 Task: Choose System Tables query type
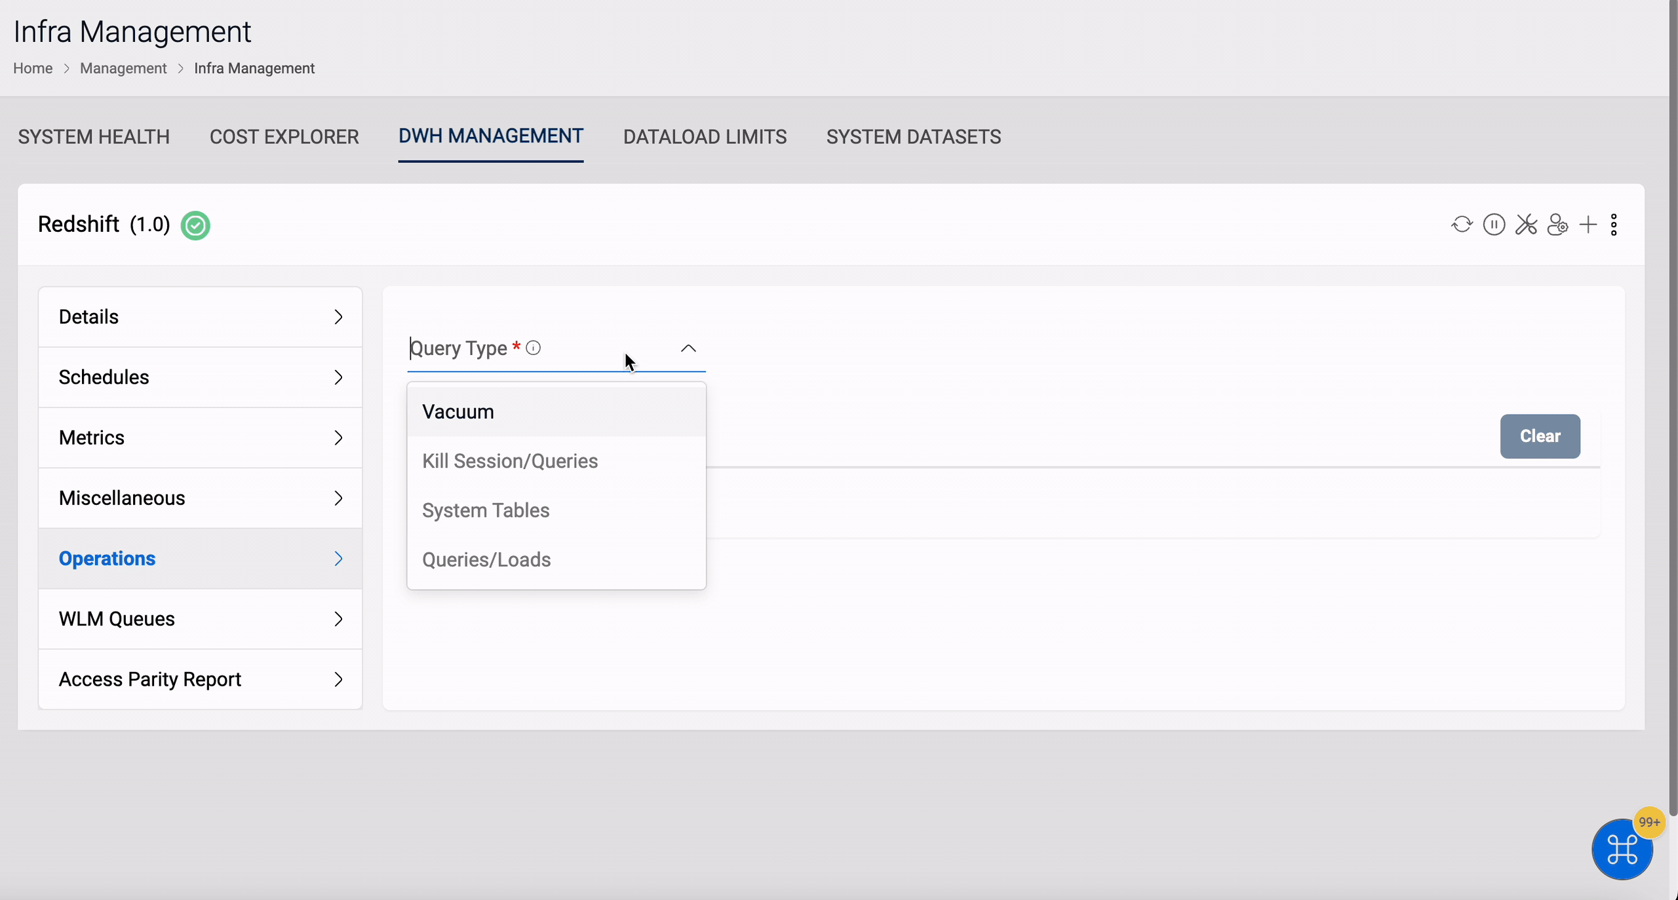pos(556,510)
